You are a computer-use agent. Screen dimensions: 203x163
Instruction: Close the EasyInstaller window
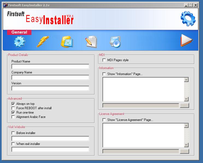[196, 5]
